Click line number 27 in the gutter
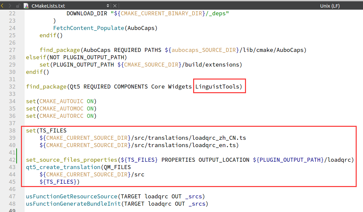The image size is (363, 212). [x=12, y=50]
